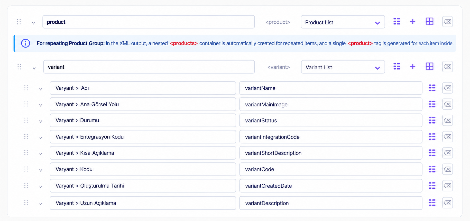This screenshot has width=470, height=221.
Task: Click list icon for variantShortDescription row
Action: tap(432, 153)
